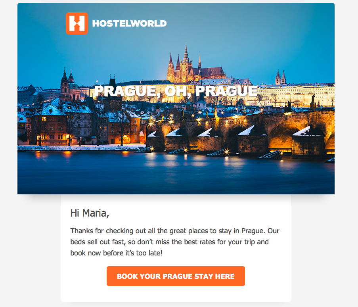The width and height of the screenshot is (358, 307).
Task: Click the beds sell out fast line
Action: (169, 242)
